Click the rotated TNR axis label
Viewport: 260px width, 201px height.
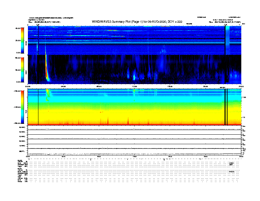[26, 112]
